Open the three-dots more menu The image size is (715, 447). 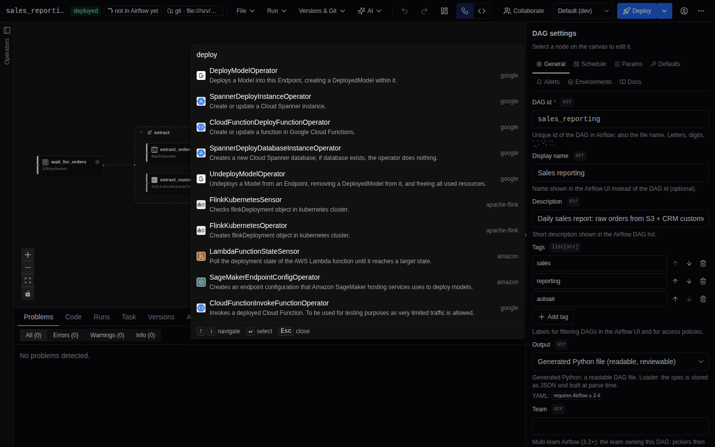point(701,11)
